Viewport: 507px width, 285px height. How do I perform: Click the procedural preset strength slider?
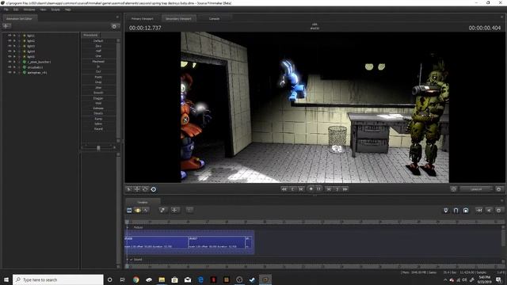tap(98, 148)
